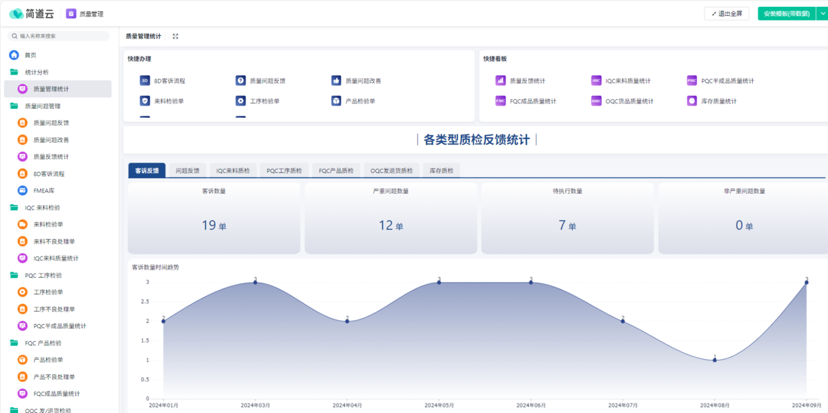Collapse the 统计分析 folder
The width and height of the screenshot is (828, 413).
14,72
